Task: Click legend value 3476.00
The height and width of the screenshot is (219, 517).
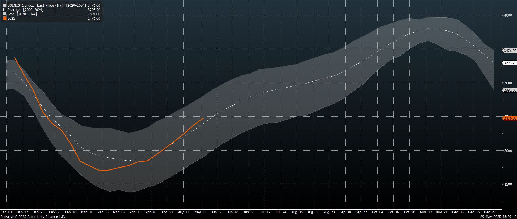Action: click(94, 5)
